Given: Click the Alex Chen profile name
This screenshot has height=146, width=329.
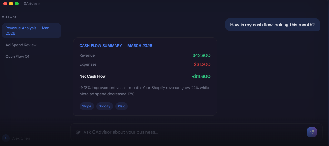Looking at the screenshot, I should coord(21,138).
